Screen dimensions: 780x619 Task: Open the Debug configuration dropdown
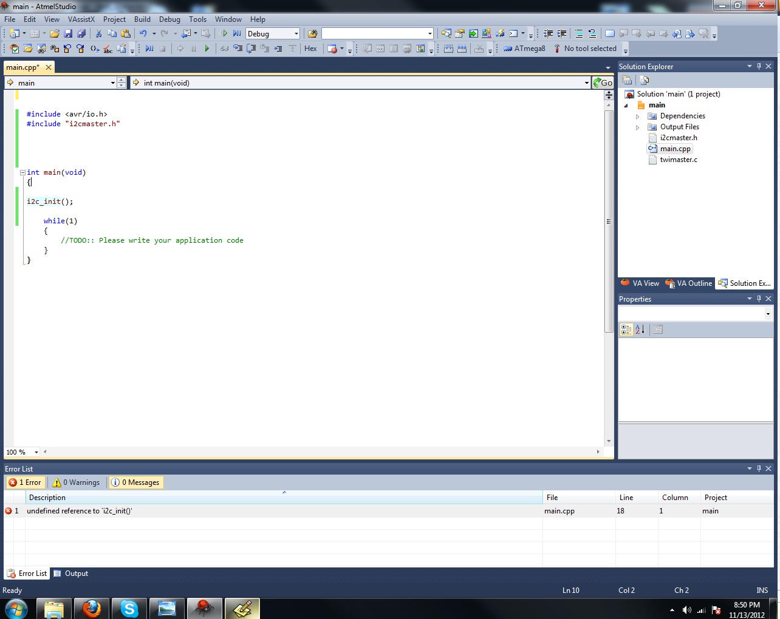point(296,34)
